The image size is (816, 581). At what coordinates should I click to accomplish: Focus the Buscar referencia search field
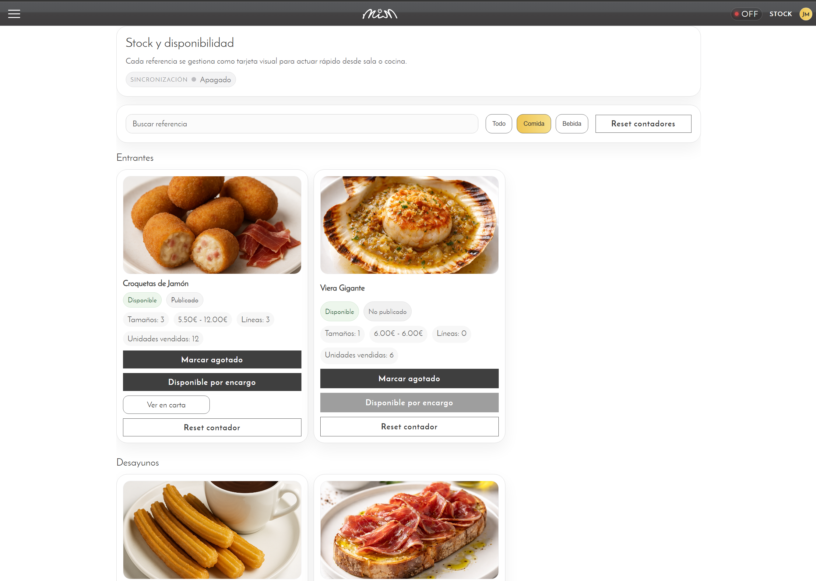point(302,124)
